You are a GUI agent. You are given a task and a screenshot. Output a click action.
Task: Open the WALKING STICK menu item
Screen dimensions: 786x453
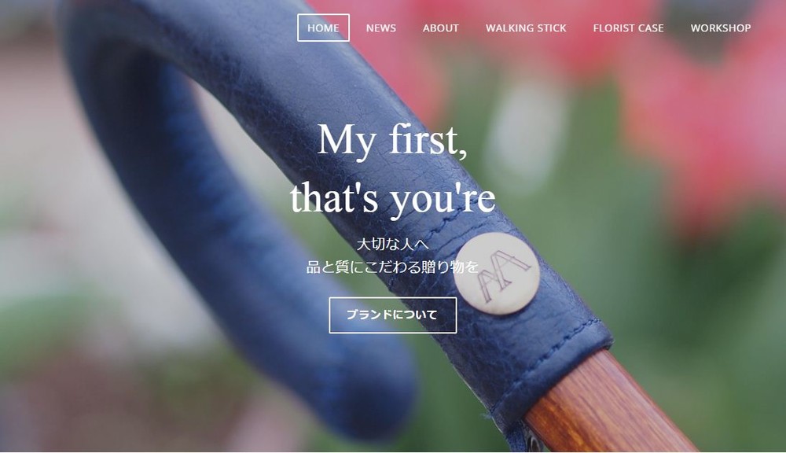[526, 28]
